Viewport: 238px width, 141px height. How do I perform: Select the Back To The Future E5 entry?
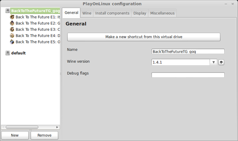38,42
